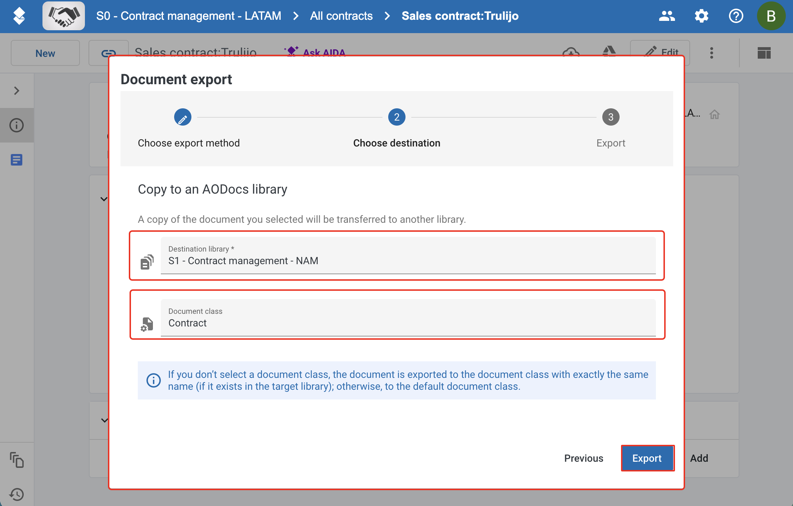Click the info icon in the blue notice
Image resolution: width=793 pixels, height=506 pixels.
(154, 380)
